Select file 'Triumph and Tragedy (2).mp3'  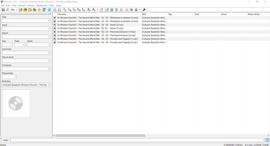click(97, 42)
